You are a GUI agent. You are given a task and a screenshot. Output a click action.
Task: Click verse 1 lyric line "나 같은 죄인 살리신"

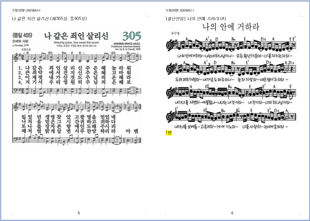[x=75, y=68]
